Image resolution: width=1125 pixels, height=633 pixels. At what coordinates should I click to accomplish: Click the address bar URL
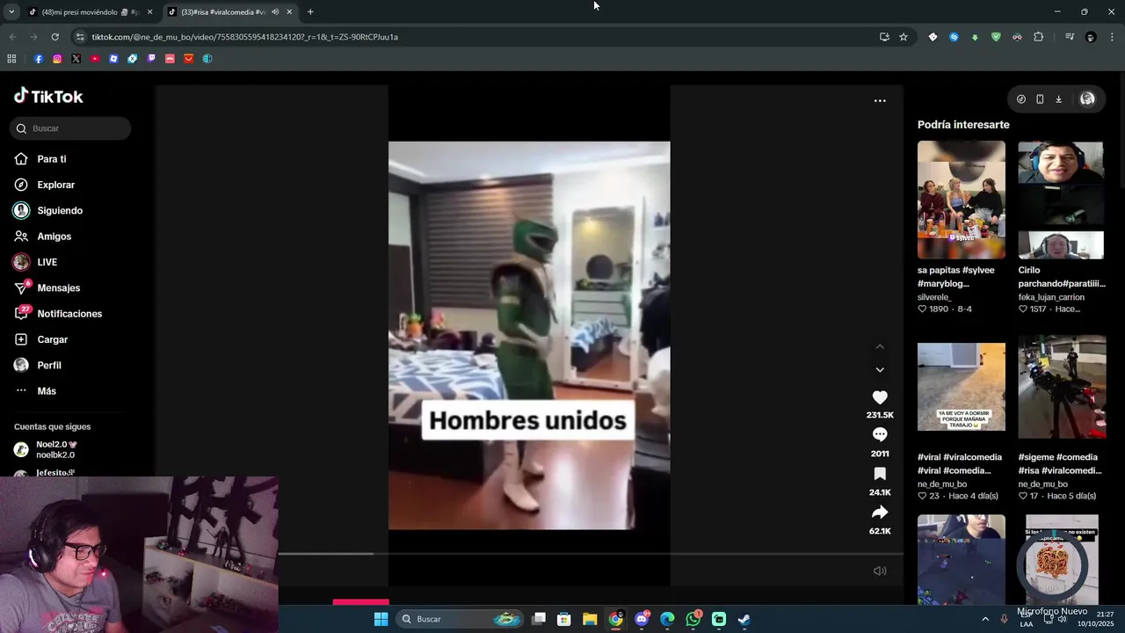pos(245,37)
